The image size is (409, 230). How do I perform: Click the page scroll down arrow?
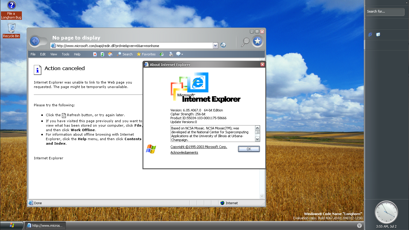coord(262,196)
